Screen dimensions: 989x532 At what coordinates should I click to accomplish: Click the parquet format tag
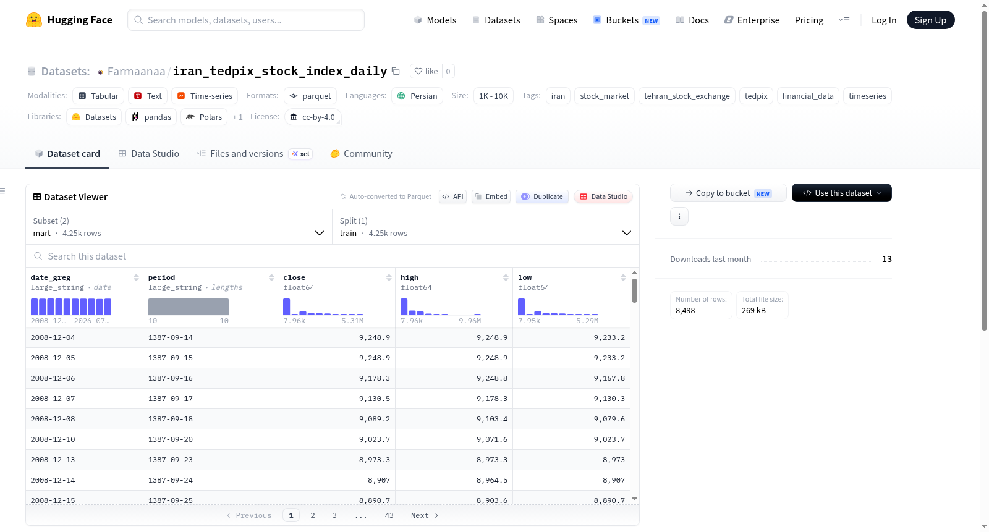(x=310, y=96)
